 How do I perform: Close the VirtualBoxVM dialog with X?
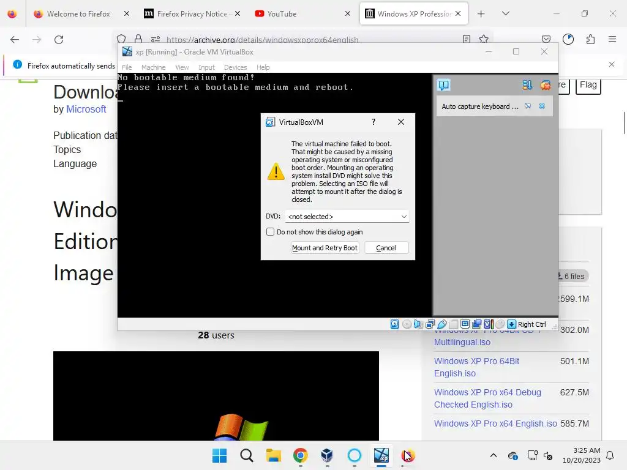click(401, 122)
